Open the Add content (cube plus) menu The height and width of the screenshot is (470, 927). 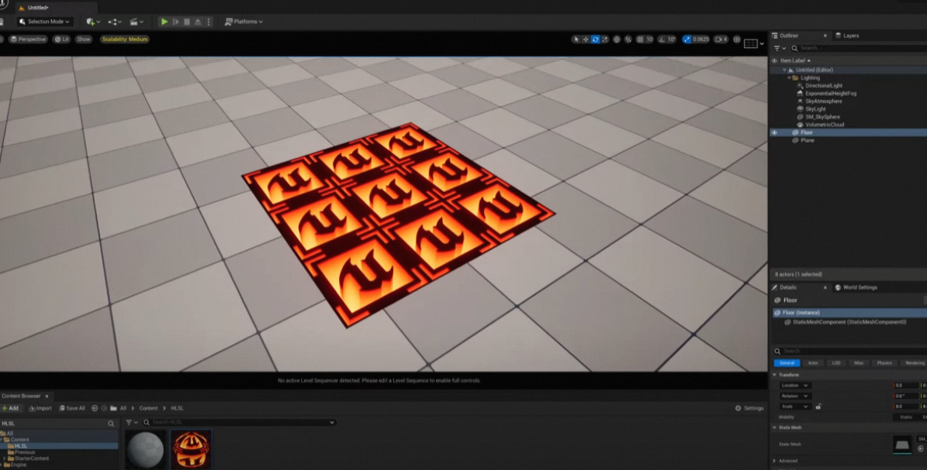pos(93,22)
